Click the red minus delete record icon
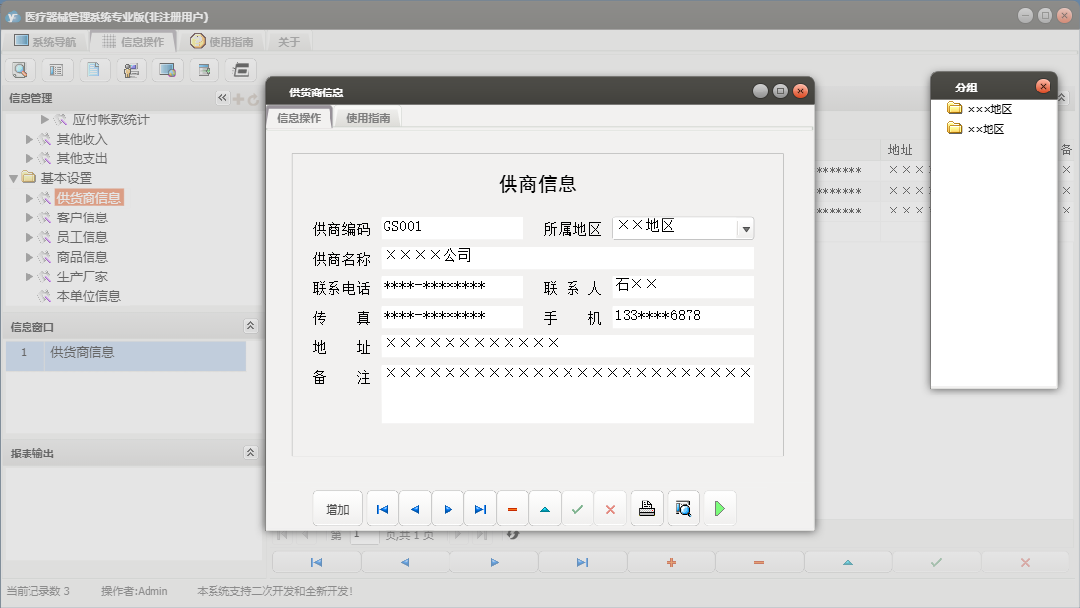 coord(511,508)
